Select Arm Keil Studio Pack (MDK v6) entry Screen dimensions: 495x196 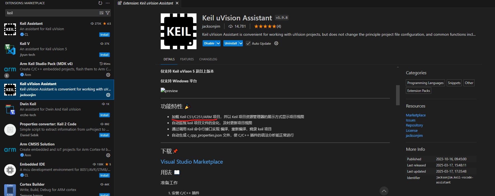point(57,69)
